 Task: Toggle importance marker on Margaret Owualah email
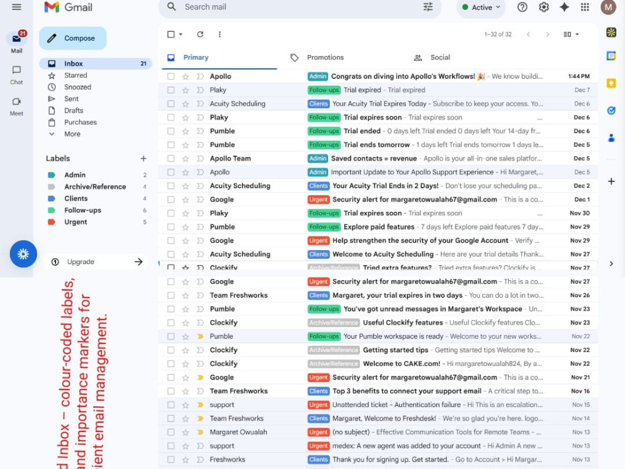(x=200, y=432)
